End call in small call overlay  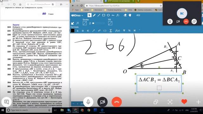tap(186, 22)
